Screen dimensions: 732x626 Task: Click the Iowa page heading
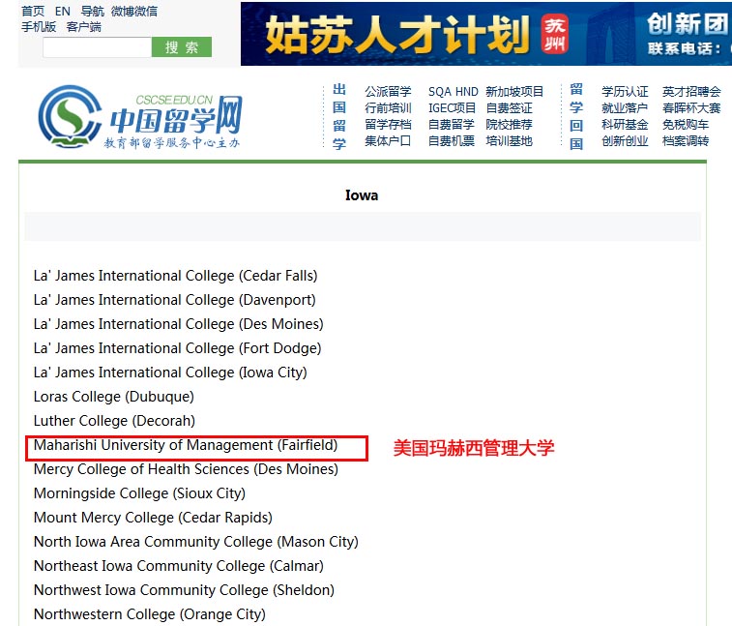[362, 195]
